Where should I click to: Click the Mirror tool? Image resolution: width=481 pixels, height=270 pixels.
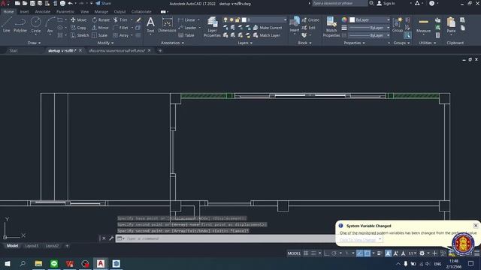pyautogui.click(x=100, y=28)
